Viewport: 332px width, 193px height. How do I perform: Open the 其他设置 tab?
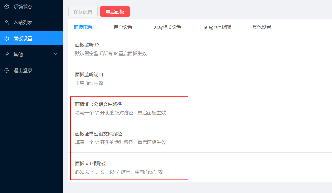point(262,27)
